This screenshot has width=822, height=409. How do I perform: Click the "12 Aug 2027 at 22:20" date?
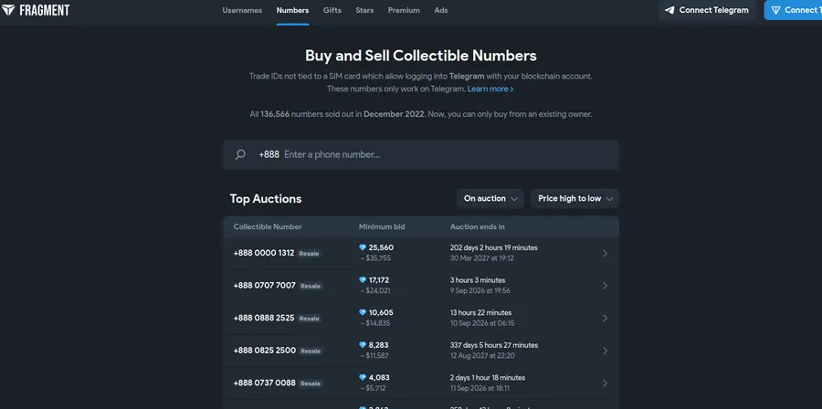[x=482, y=355]
